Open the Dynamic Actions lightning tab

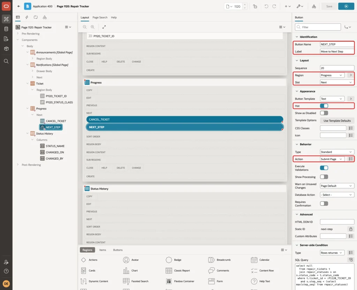(x=26, y=17)
